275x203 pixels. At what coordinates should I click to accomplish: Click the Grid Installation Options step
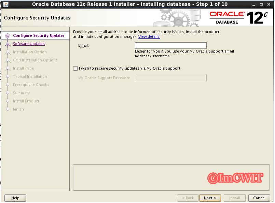point(35,60)
